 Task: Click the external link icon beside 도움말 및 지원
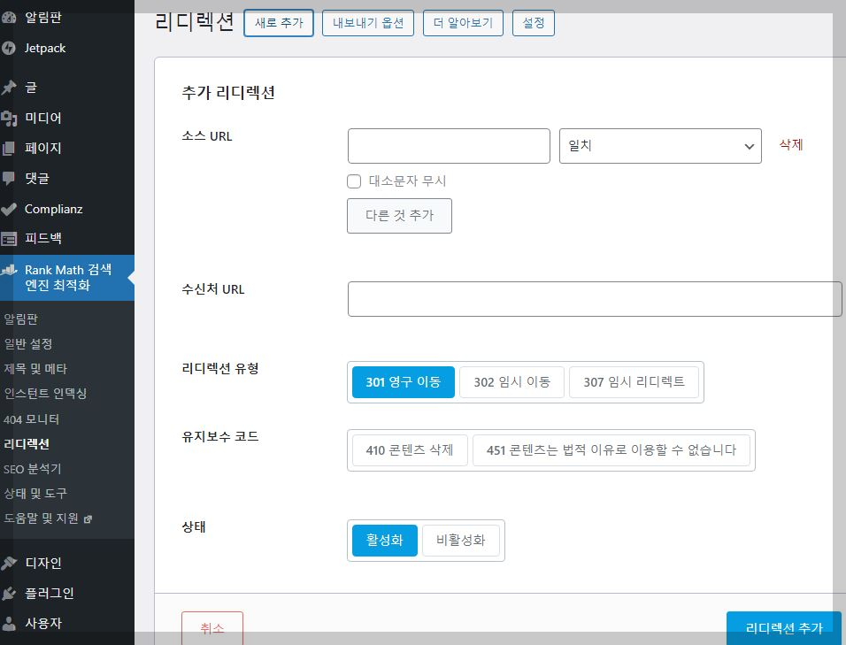[x=88, y=519]
